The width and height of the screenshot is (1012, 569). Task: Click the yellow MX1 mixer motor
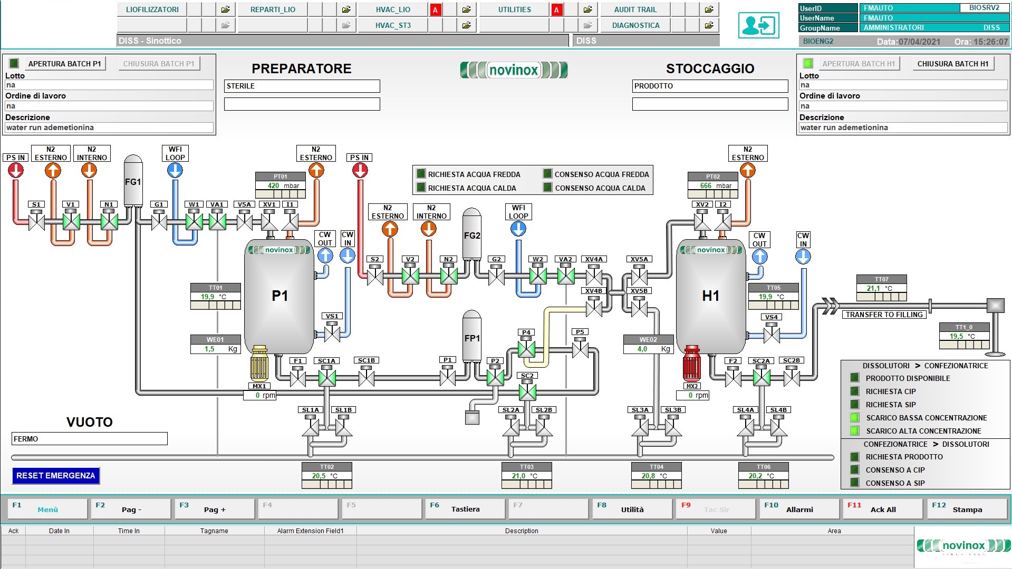point(260,363)
